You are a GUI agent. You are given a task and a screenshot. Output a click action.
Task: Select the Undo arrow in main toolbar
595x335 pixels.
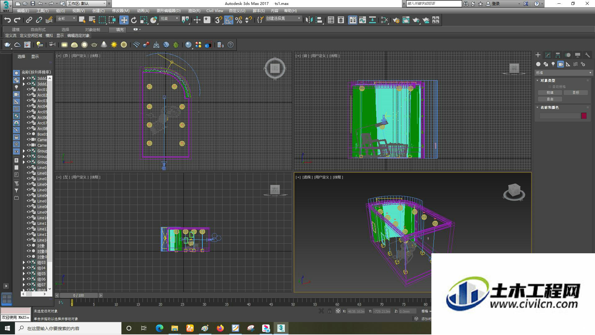click(7, 20)
